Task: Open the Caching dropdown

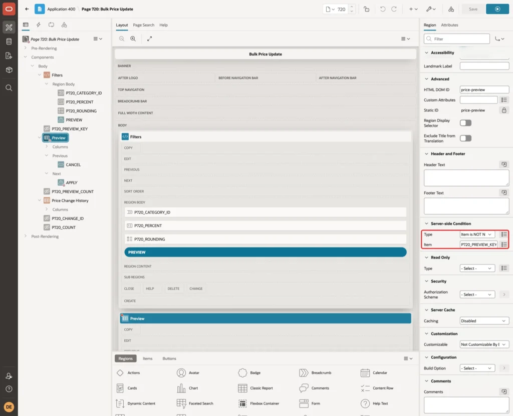Action: [x=484, y=321]
